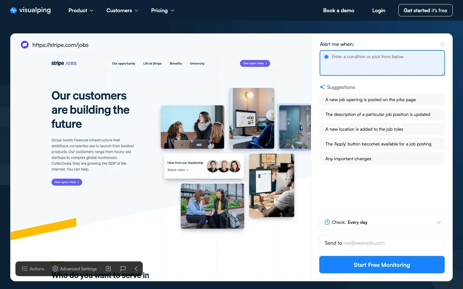Click the Our customers are building the future heading
The width and height of the screenshot is (463, 289).
tap(90, 110)
